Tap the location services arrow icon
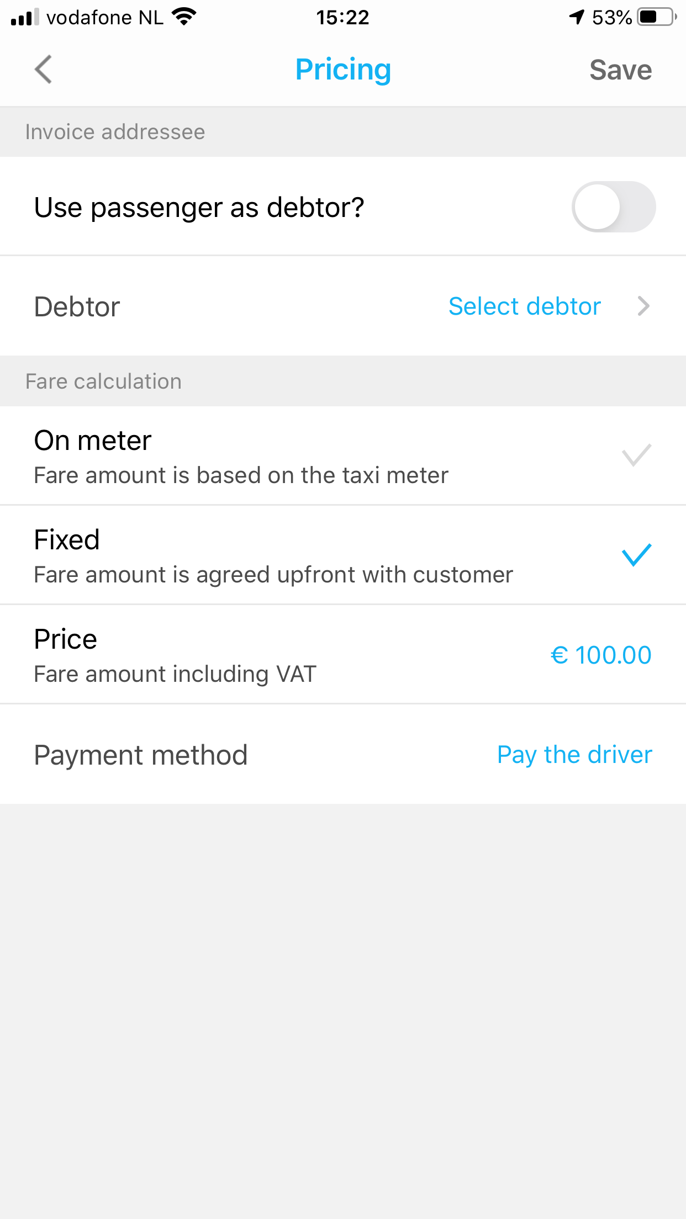This screenshot has height=1219, width=686. [x=577, y=17]
